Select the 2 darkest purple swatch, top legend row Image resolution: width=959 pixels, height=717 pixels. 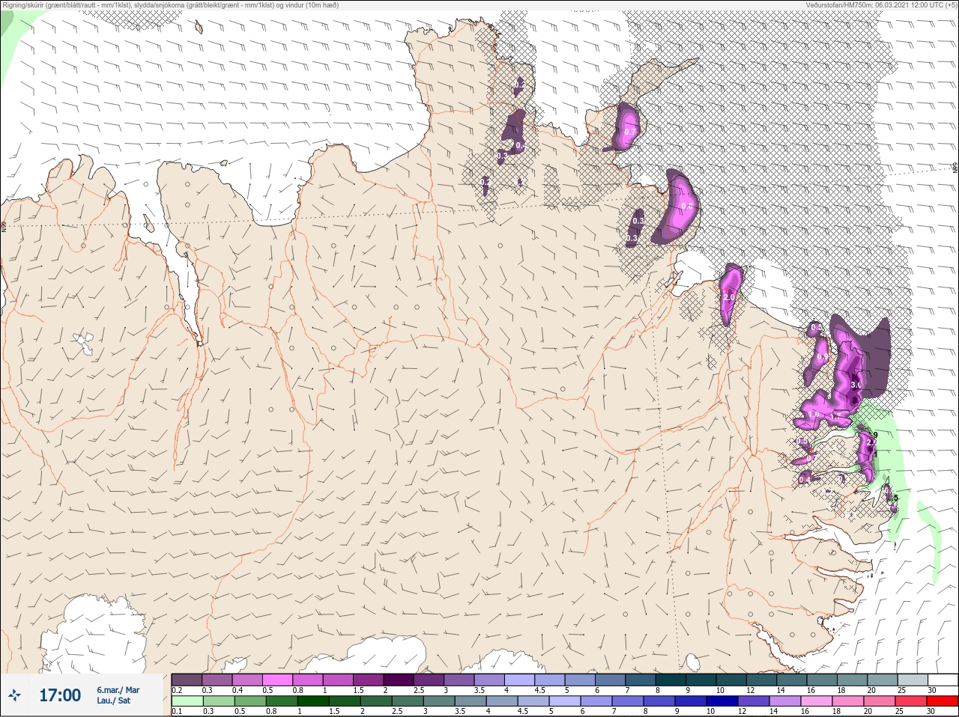(x=399, y=680)
